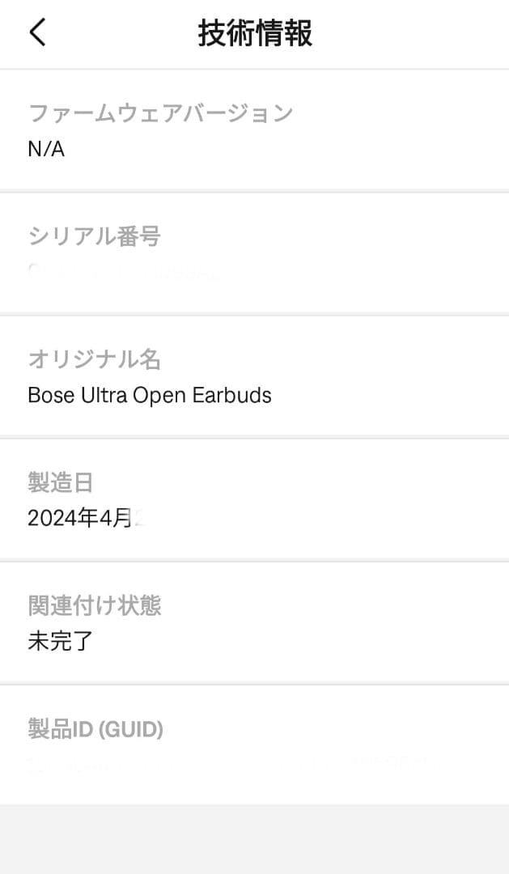Viewport: 509px width, 874px height.
Task: Tap the 製品ID (GUID) row
Action: pos(254,743)
